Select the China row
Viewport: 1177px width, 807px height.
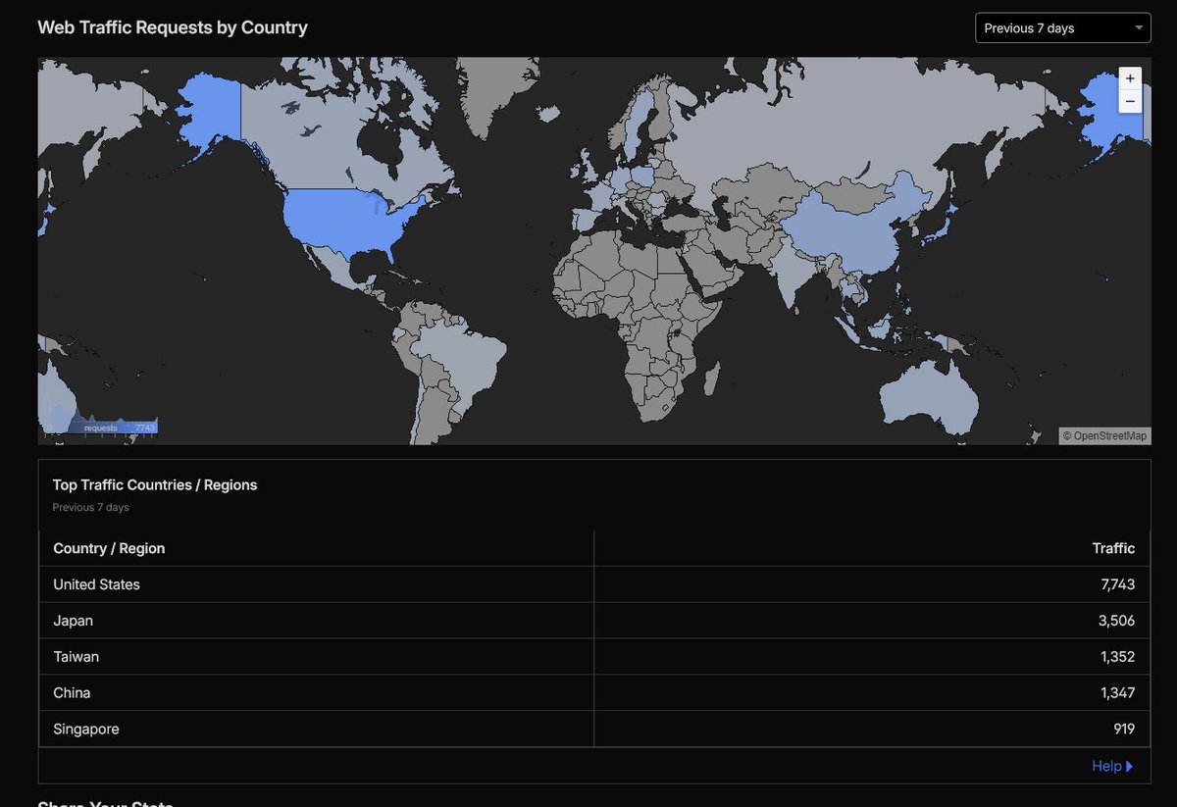tap(593, 693)
